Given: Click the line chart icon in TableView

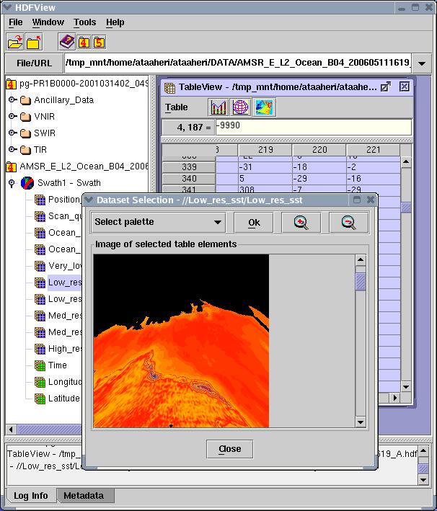Looking at the screenshot, I should 218,107.
